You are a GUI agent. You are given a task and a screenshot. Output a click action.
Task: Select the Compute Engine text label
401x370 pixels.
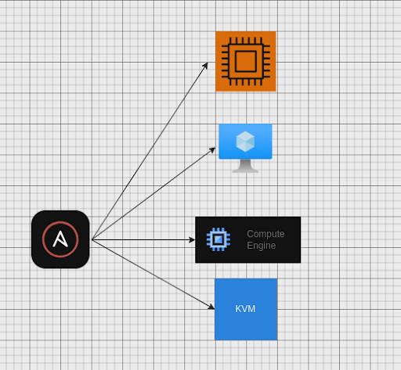tap(266, 239)
